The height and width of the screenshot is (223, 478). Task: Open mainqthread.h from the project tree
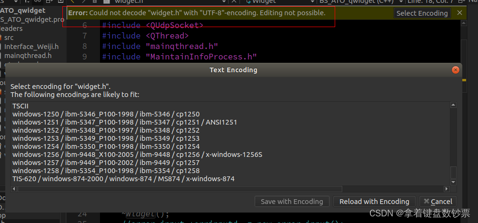tap(28, 56)
